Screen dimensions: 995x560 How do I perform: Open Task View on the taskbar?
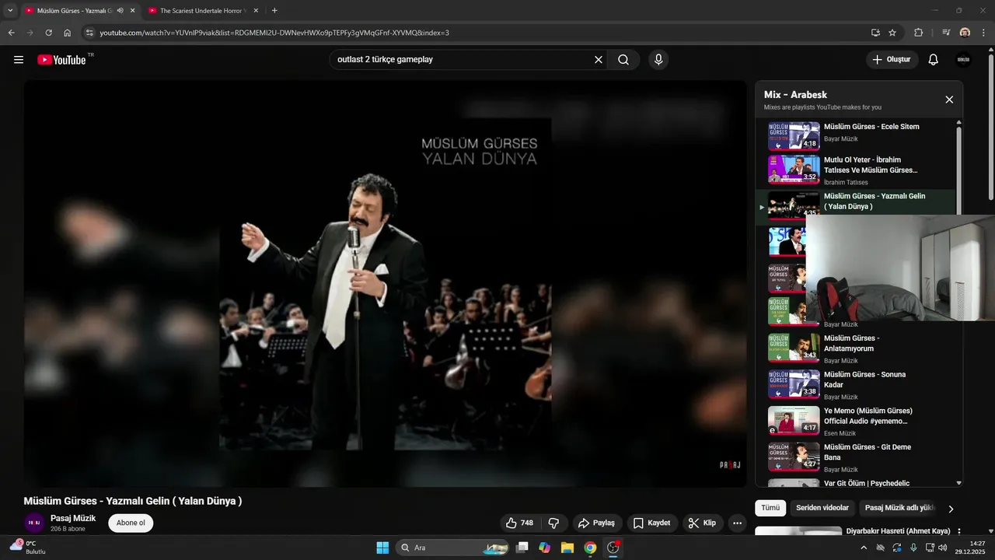(522, 548)
